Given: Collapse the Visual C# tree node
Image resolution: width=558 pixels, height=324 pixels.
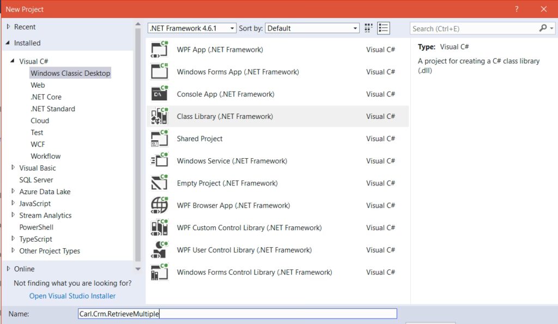Looking at the screenshot, I should click(13, 62).
